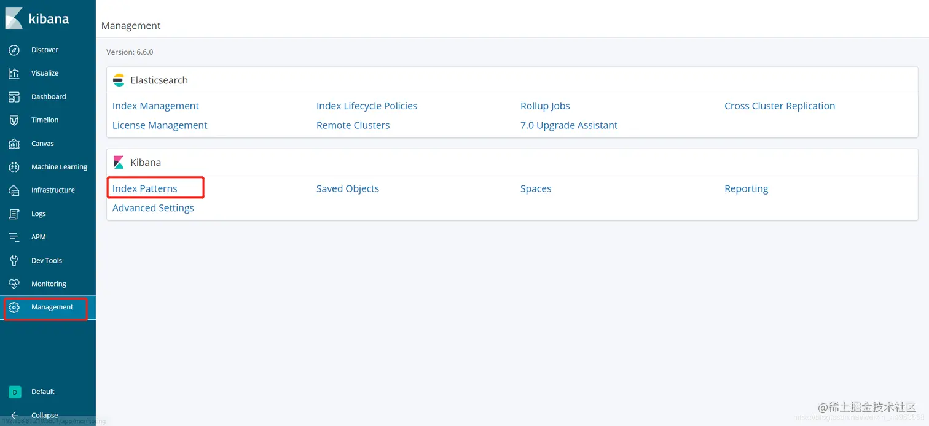Open 7.0 Upgrade Assistant link
The height and width of the screenshot is (426, 929).
569,125
